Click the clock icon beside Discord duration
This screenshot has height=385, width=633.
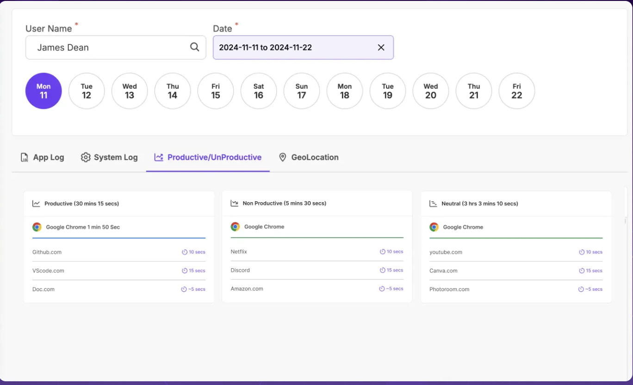point(383,270)
